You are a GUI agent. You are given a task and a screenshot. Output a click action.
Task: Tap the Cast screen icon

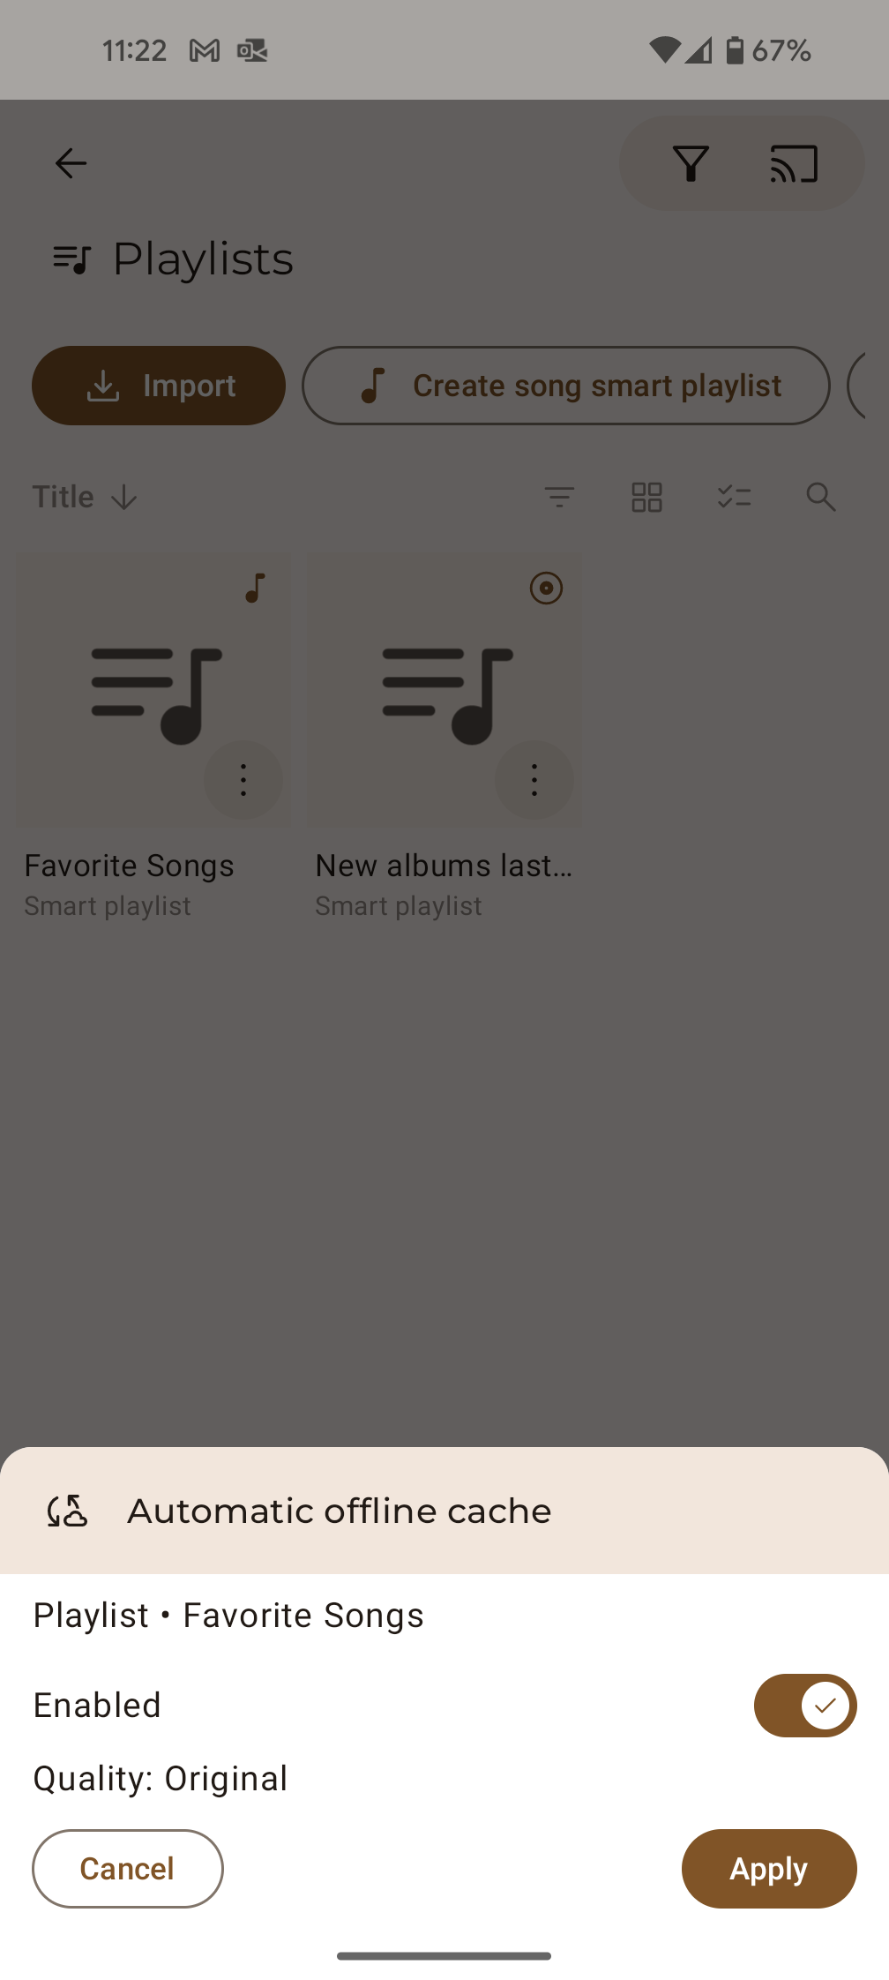tap(794, 164)
